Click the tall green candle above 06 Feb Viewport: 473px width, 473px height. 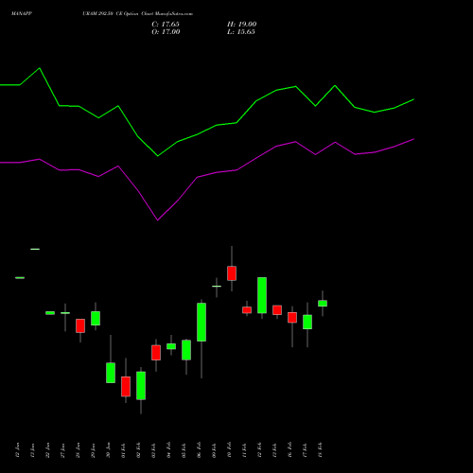(x=201, y=322)
